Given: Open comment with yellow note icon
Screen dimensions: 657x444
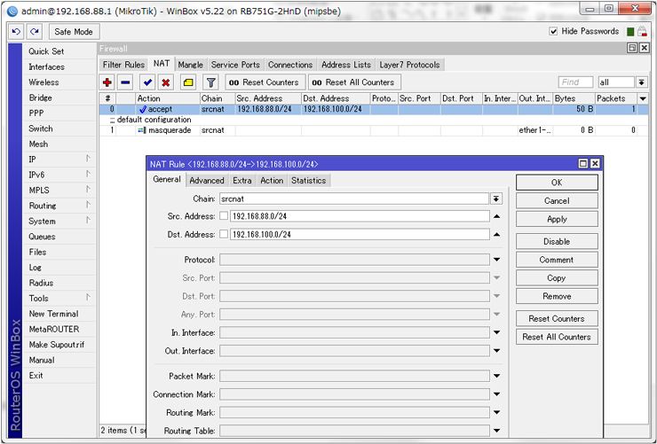Looking at the screenshot, I should coord(188,82).
